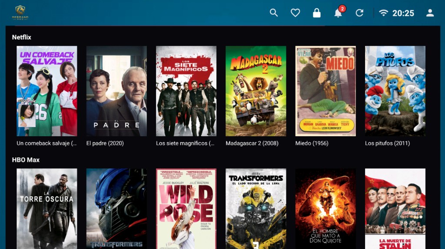Open Wild Rose movie poster
Viewport: 445px width, 249px height.
(186, 209)
